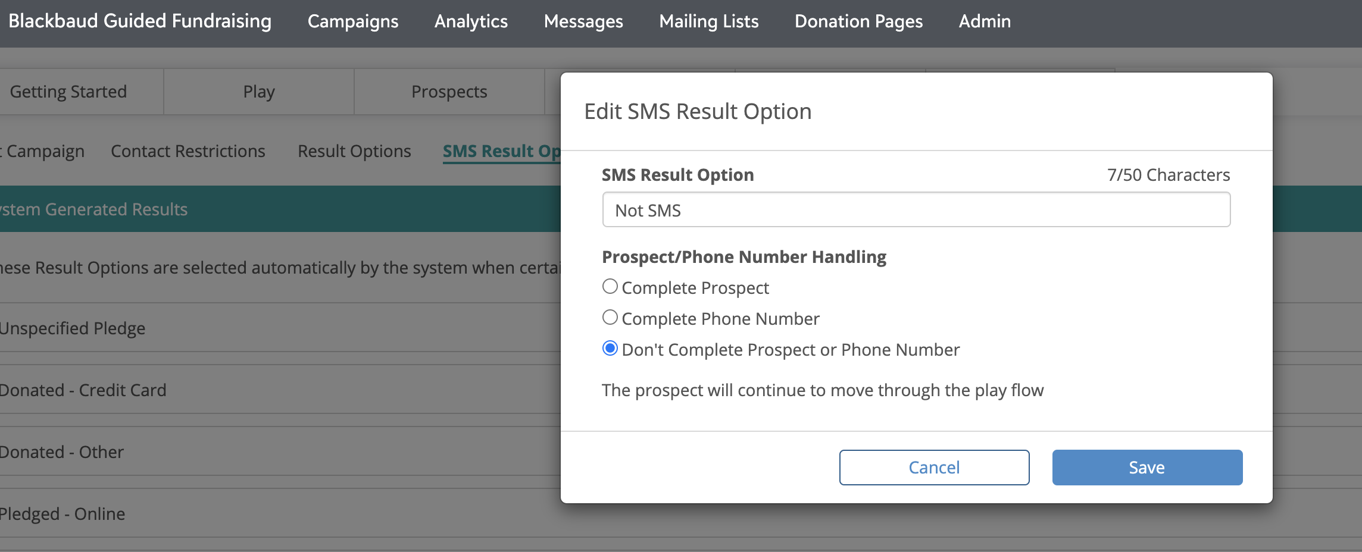1362x552 pixels.
Task: Open the Prospects tab
Action: pos(449,91)
